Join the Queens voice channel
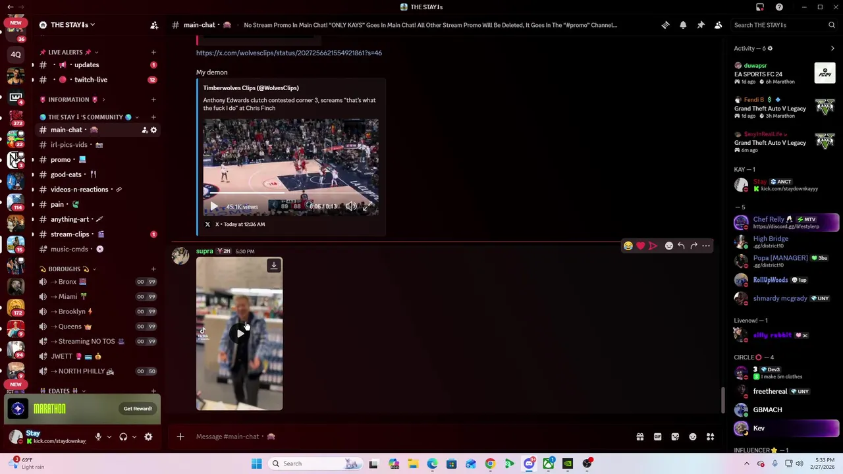This screenshot has height=474, width=843. coord(97,327)
